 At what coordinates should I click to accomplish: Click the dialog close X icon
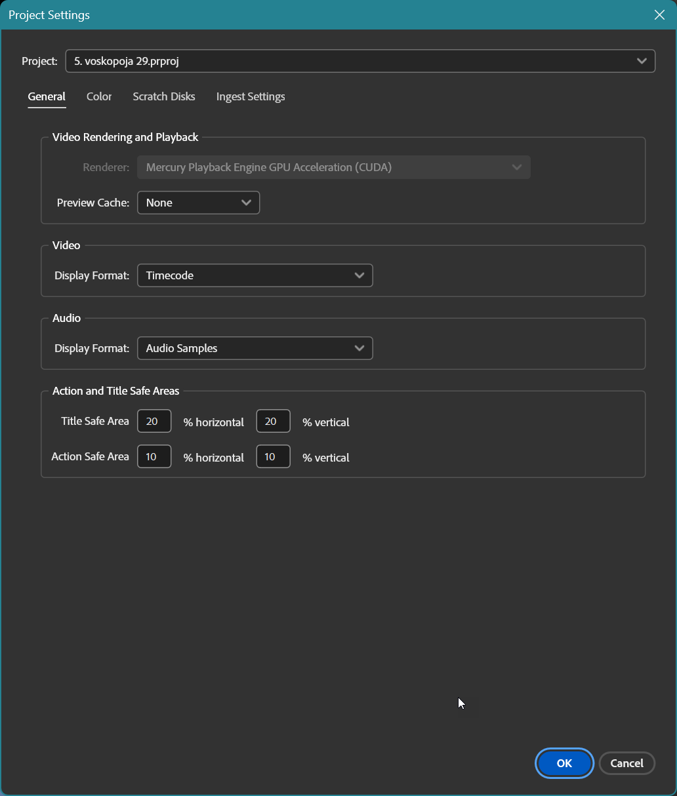point(659,14)
